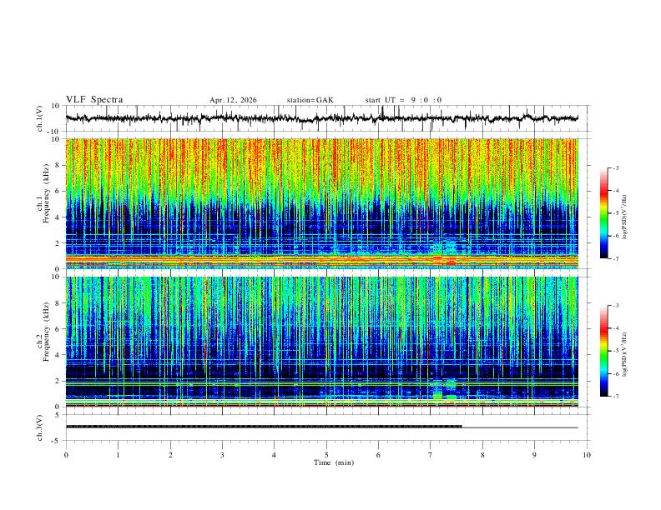Image resolution: width=661 pixels, height=510 pixels.
Task: Click the ch.2 spectrogram color bar
Action: (603, 351)
